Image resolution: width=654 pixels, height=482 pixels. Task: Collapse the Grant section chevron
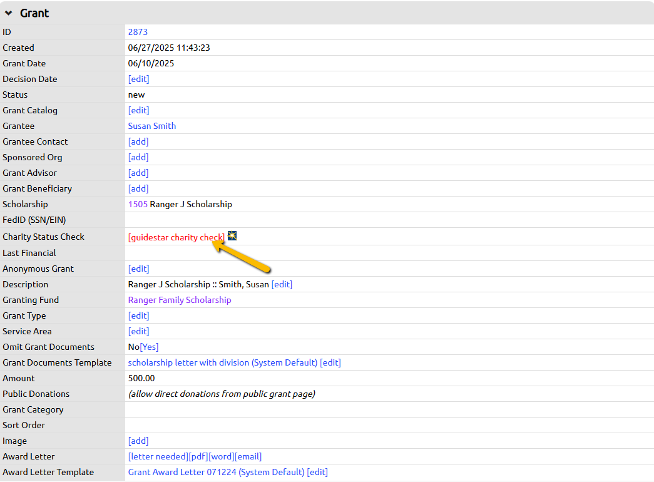pos(8,13)
